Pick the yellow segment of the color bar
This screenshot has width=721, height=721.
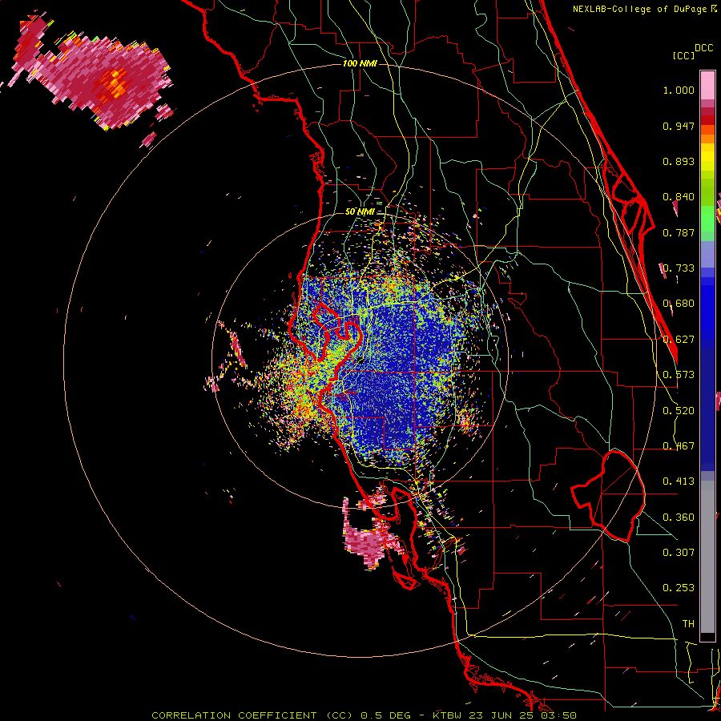point(707,157)
